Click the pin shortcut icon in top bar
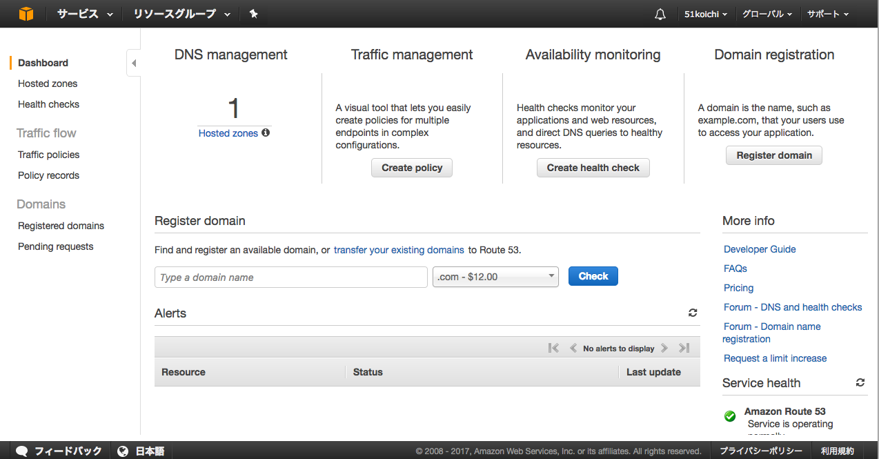 [253, 14]
